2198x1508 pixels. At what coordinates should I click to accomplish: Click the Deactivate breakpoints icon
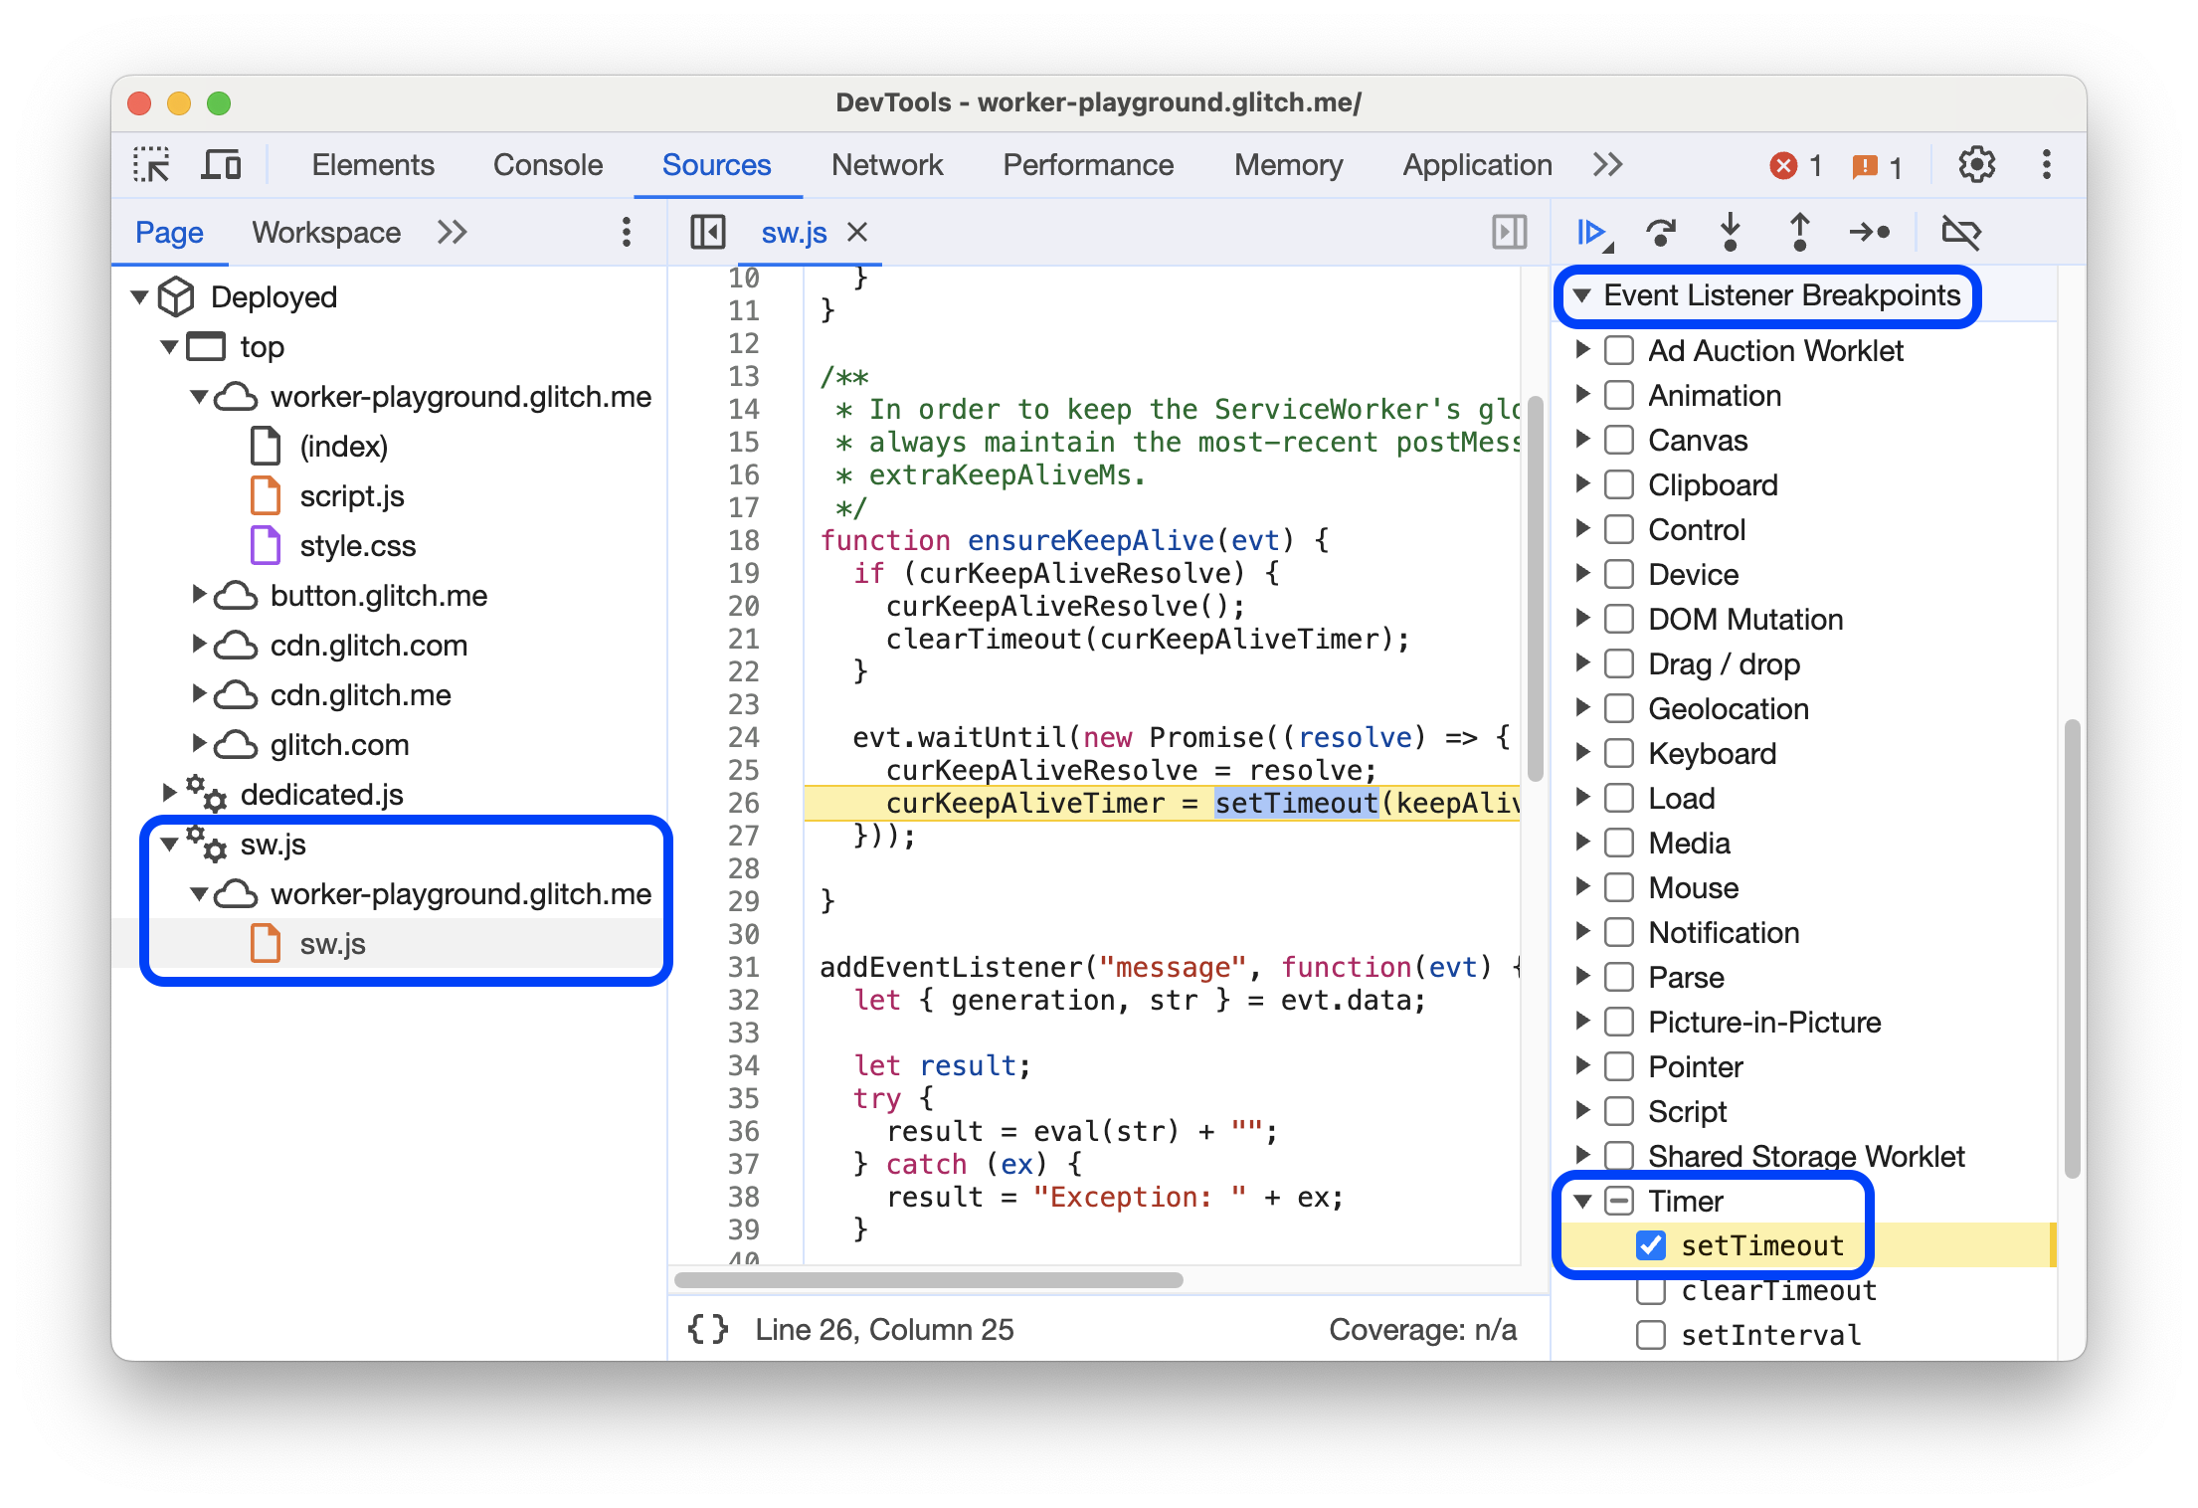coord(1966,234)
